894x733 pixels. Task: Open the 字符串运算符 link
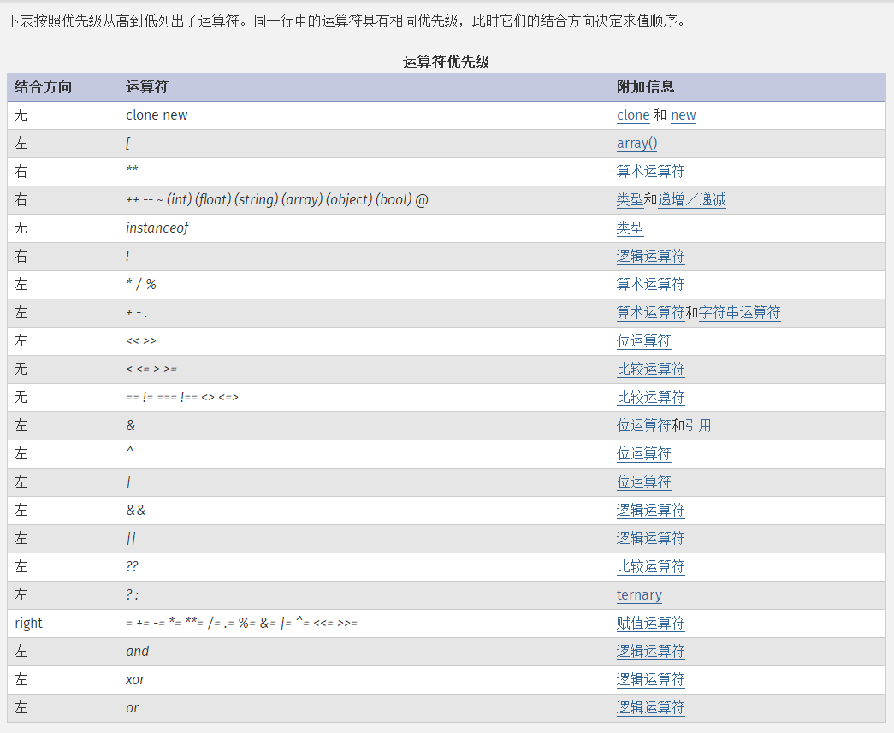pyautogui.click(x=737, y=312)
